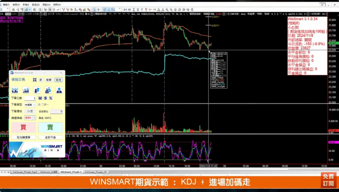
Task: Select the crosshair tool in the toolbar
Action: coord(99,10)
